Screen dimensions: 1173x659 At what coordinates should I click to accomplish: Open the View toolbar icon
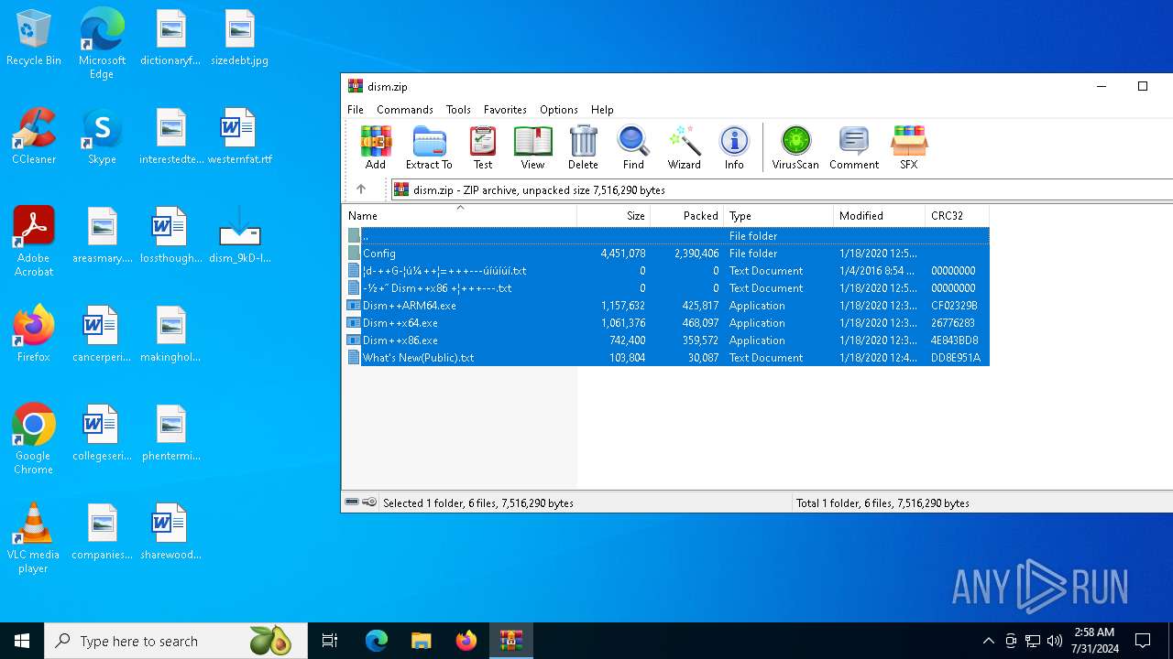(x=532, y=148)
